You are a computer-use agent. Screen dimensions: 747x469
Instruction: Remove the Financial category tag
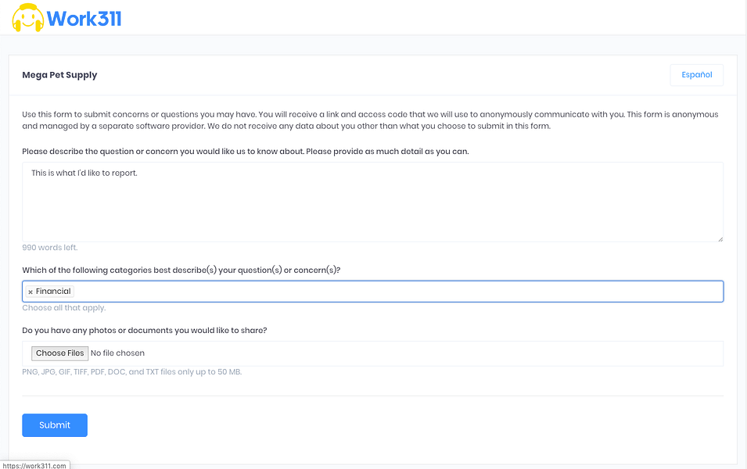pos(31,292)
